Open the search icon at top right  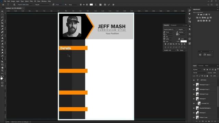click(208, 4)
